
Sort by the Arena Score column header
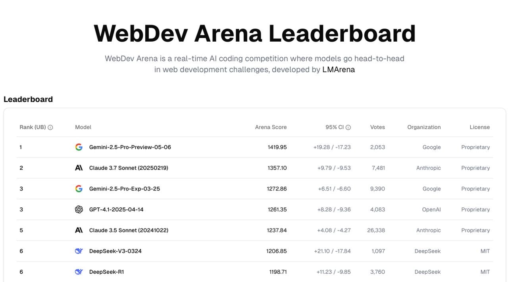271,127
